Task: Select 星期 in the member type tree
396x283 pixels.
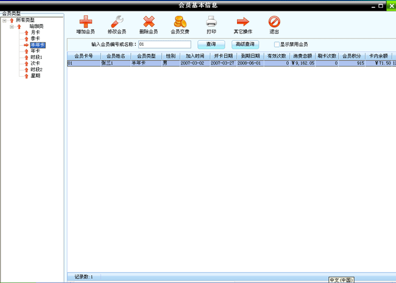Action: pos(35,76)
